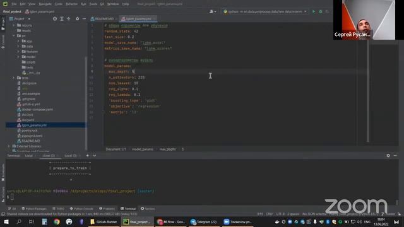Click the green Run button
This screenshot has height=227, width=404.
pos(314,11)
